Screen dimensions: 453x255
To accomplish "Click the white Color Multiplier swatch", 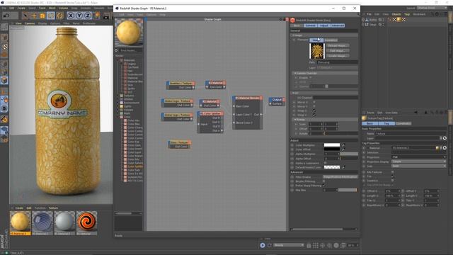I will 332,145.
